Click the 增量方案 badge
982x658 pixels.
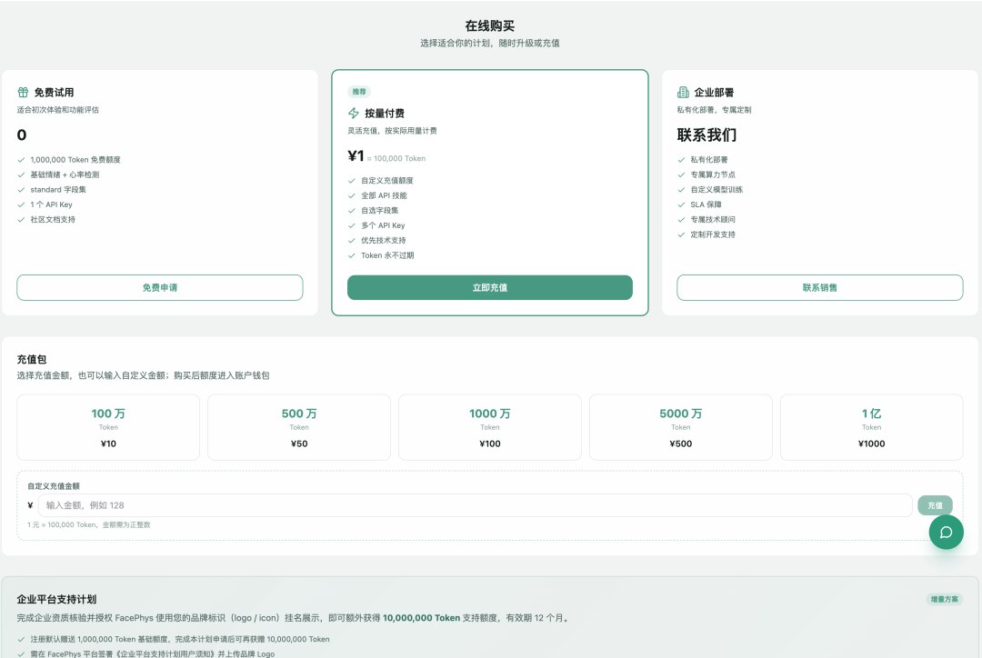click(945, 599)
